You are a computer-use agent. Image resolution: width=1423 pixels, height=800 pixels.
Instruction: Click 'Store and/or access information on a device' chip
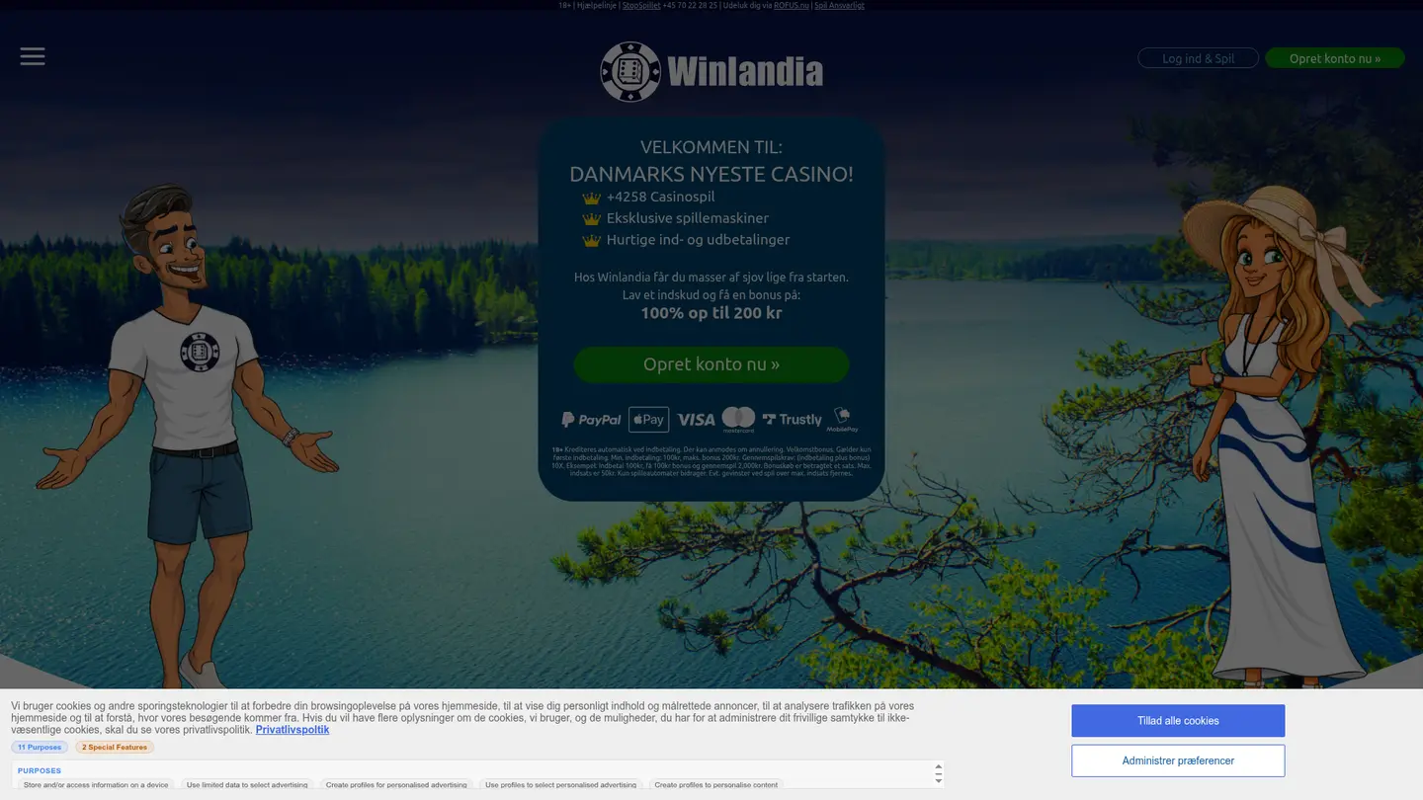click(x=96, y=784)
